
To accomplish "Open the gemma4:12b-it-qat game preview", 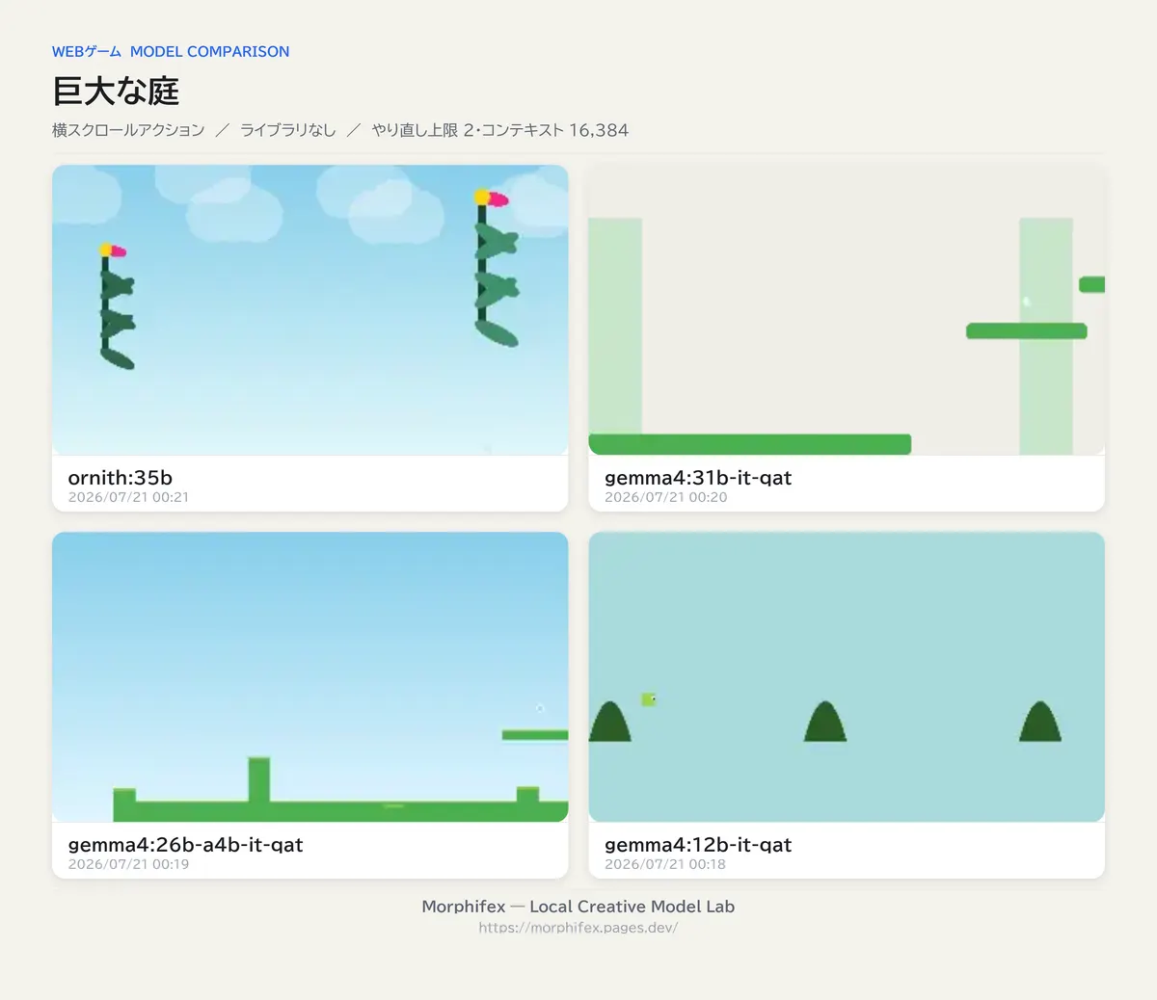I will coord(847,676).
